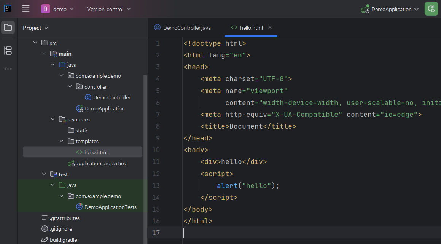Collapse the java folder under test

pyautogui.click(x=53, y=185)
